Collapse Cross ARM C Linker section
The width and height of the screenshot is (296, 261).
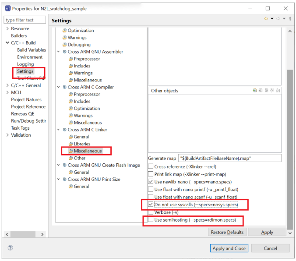59,130
